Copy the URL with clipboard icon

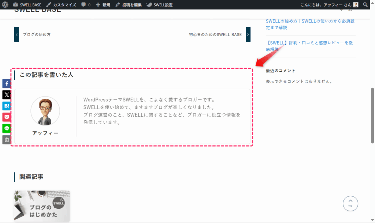tap(7, 140)
